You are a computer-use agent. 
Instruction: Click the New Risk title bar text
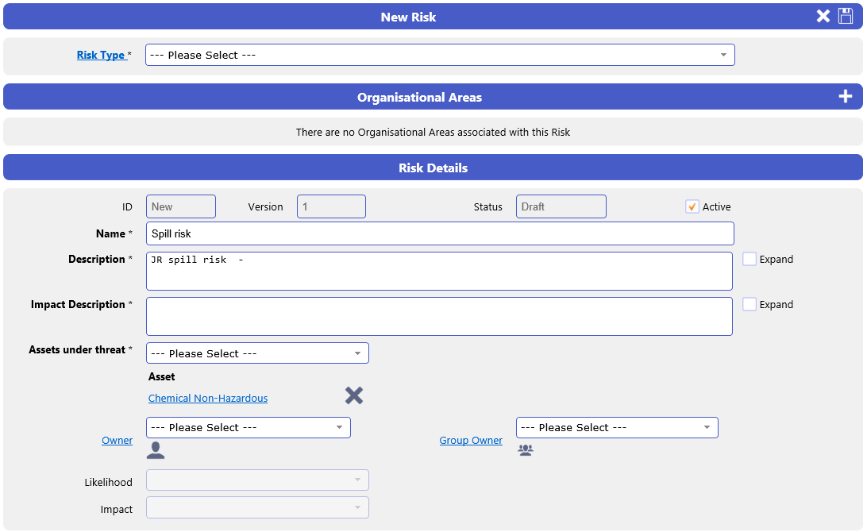[x=409, y=17]
